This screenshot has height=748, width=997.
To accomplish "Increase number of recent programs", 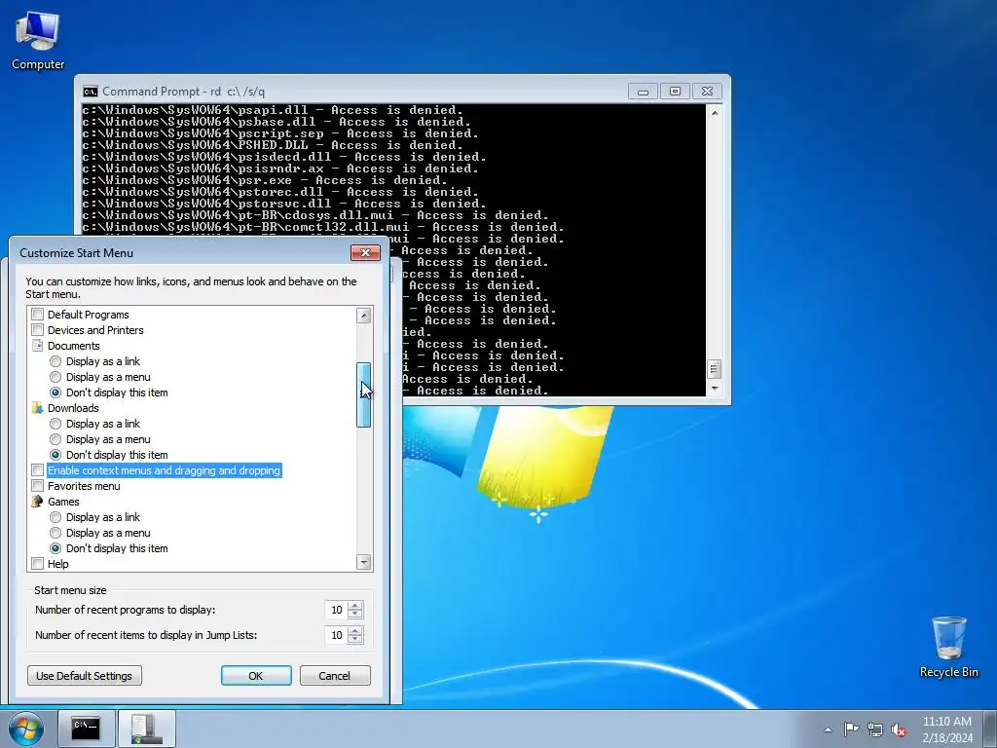I will click(355, 606).
